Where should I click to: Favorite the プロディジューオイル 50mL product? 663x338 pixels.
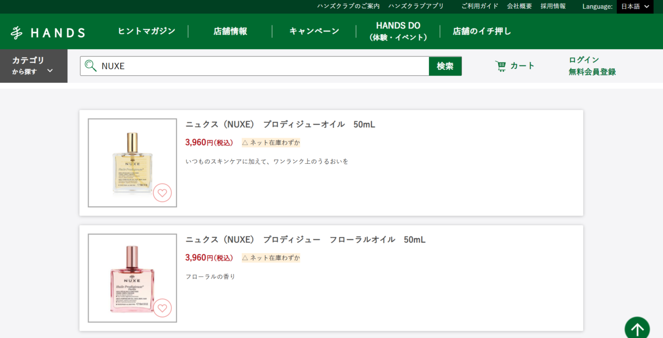tap(162, 193)
